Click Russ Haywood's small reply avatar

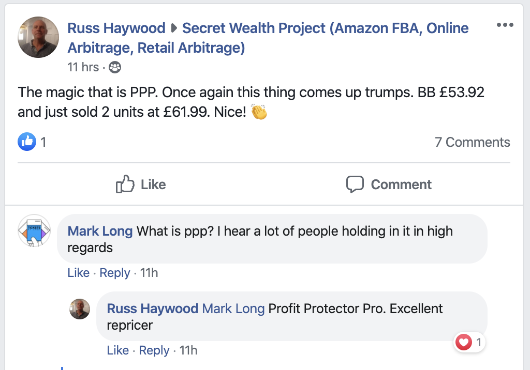pos(80,309)
